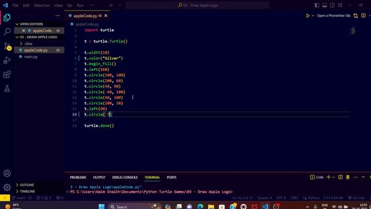Open the File menu
This screenshot has height=209, width=371.
click(x=16, y=5)
